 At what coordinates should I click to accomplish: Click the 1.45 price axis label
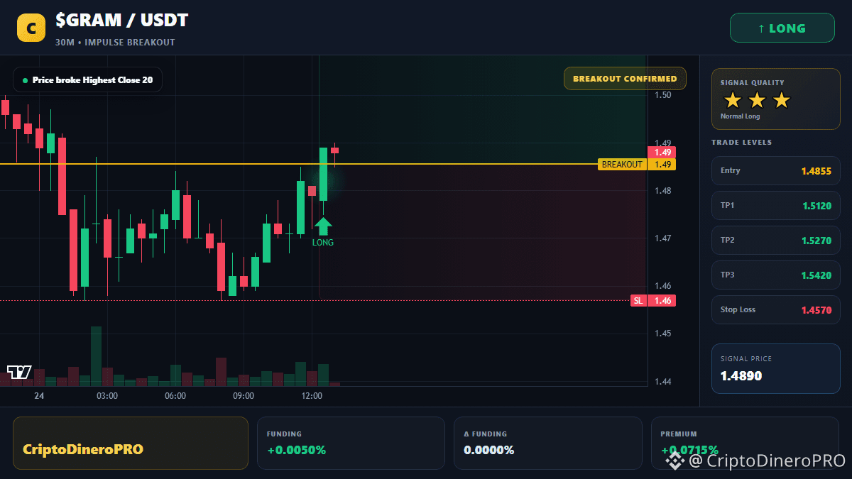[663, 334]
